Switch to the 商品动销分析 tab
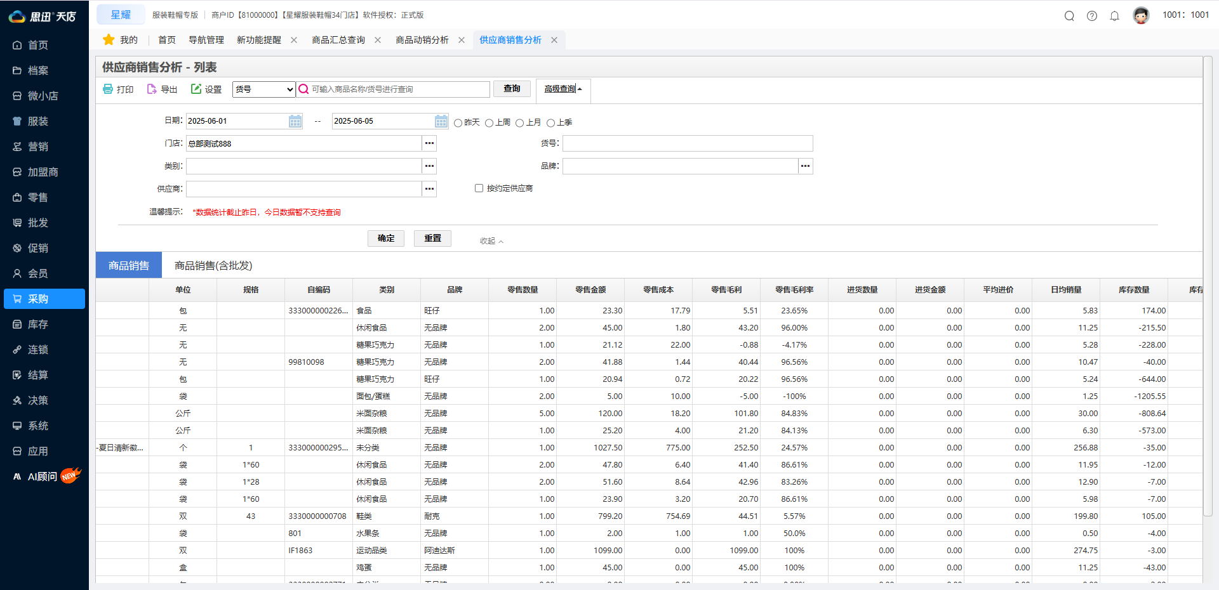The image size is (1219, 590). click(x=422, y=40)
